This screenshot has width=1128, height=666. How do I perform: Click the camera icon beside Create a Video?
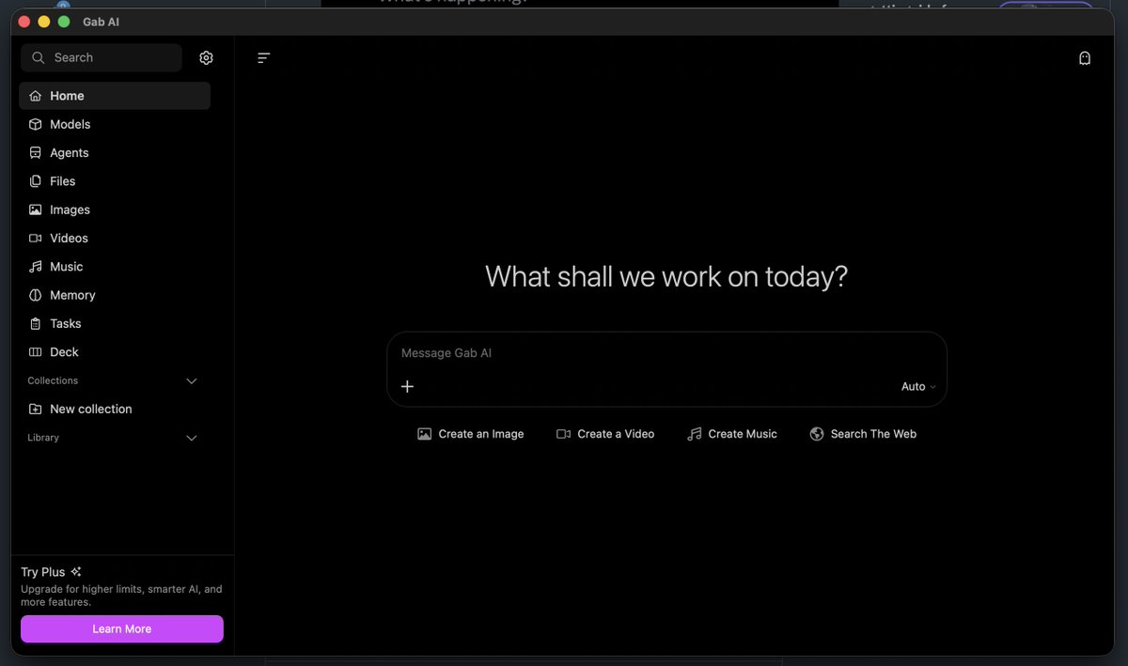[564, 434]
